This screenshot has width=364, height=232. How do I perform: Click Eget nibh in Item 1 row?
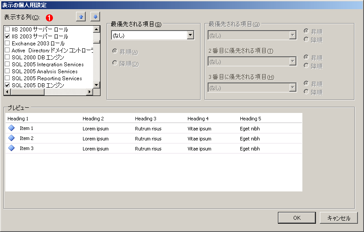[250, 129]
